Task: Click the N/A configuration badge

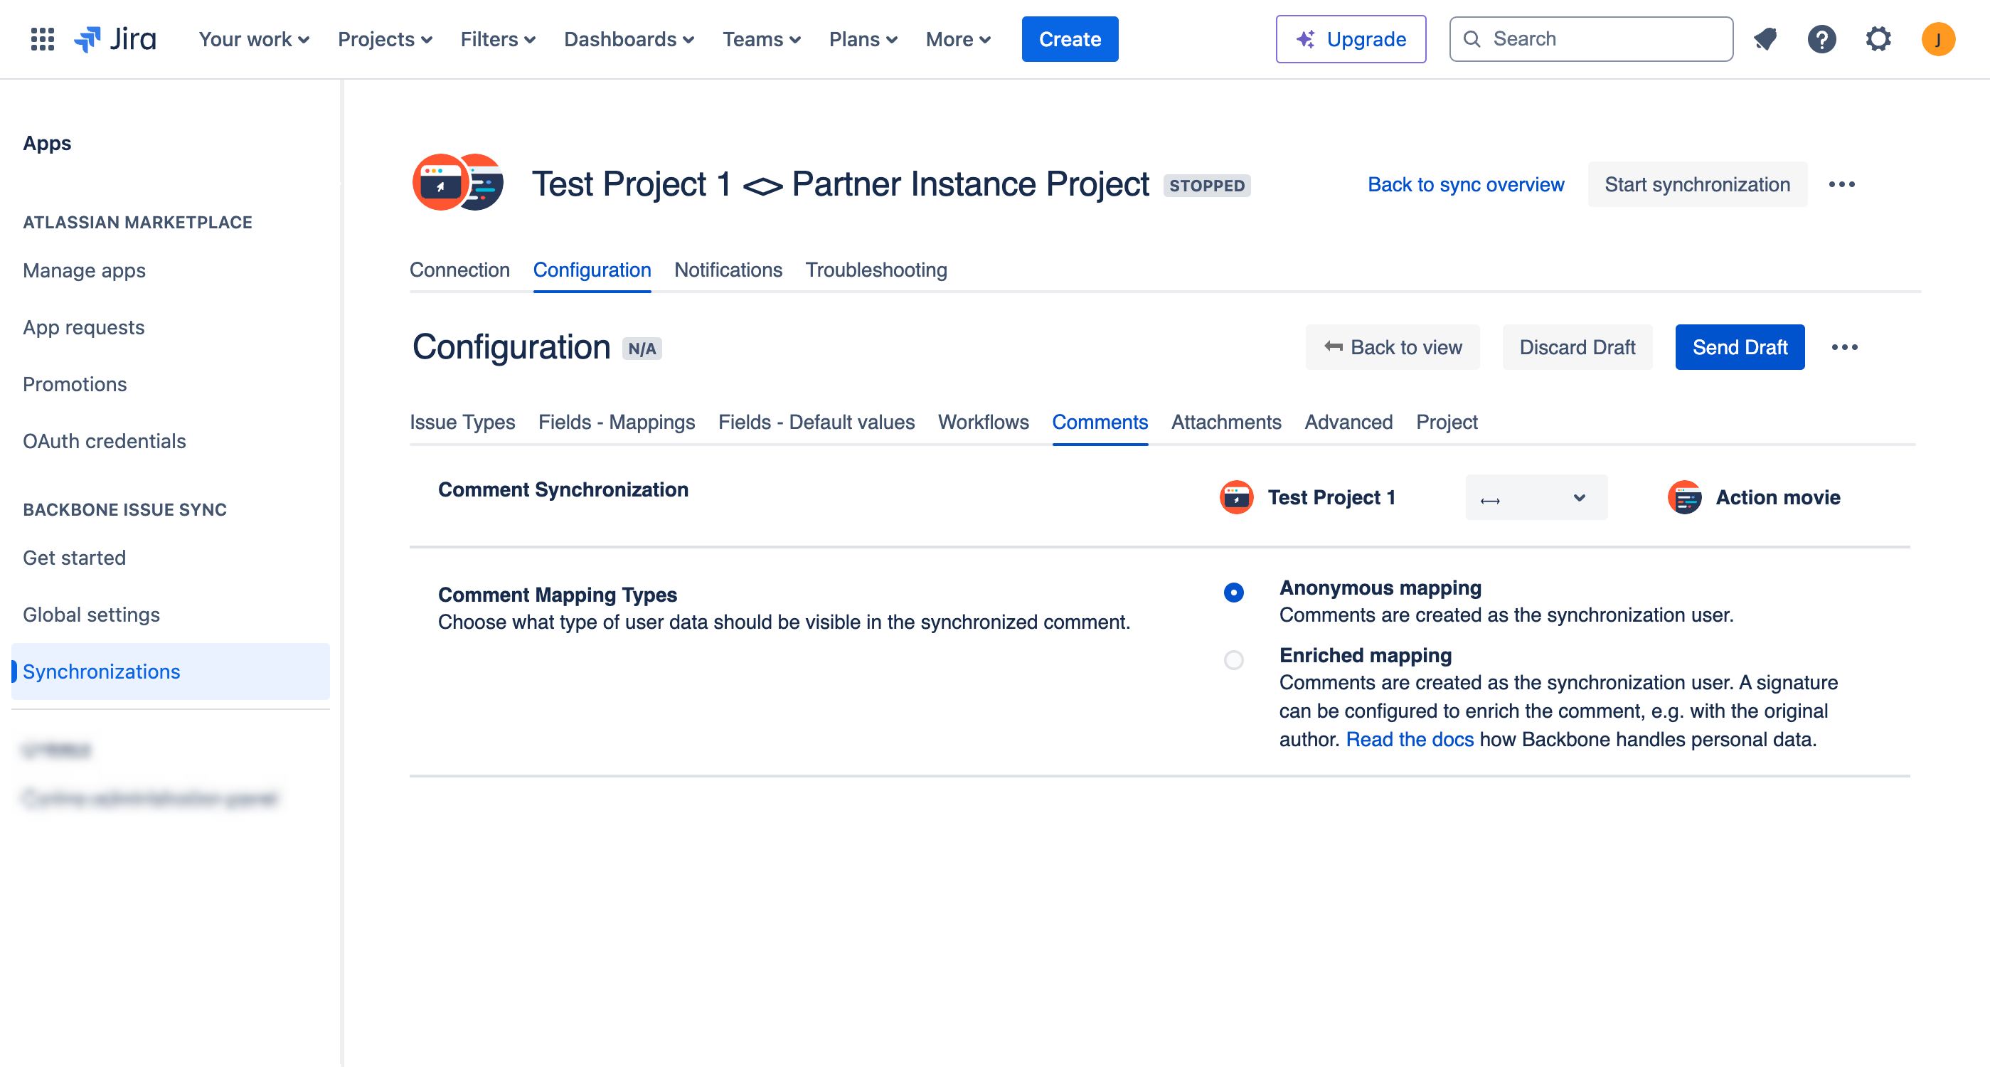Action: point(642,349)
